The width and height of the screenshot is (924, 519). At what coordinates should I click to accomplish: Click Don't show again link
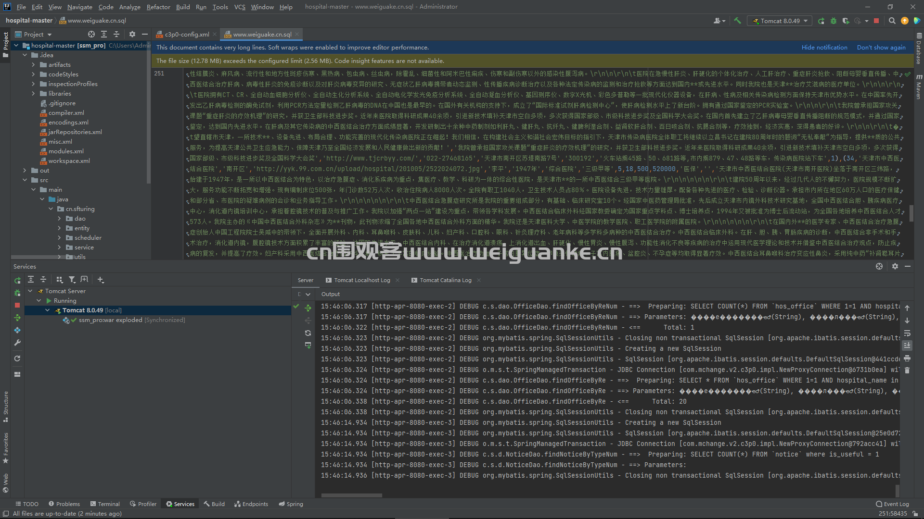[881, 47]
